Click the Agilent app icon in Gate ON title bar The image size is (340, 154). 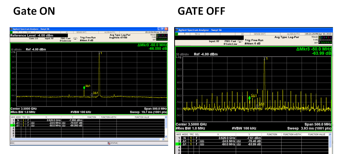[12, 29]
